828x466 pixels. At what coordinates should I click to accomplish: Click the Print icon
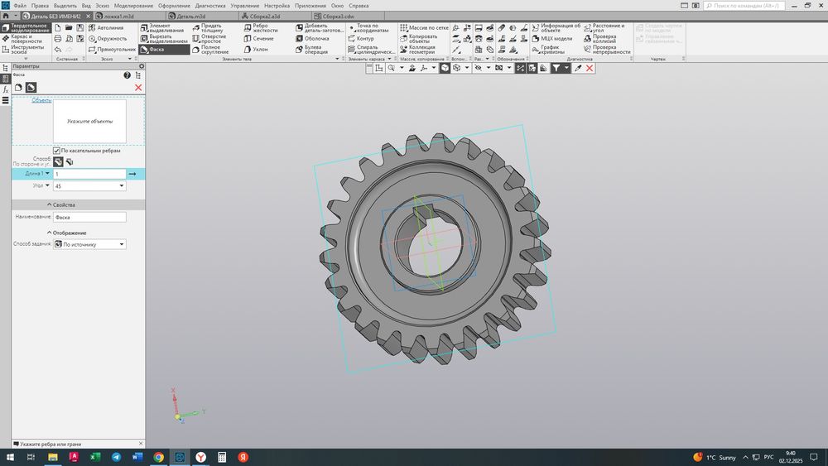pyautogui.click(x=58, y=39)
